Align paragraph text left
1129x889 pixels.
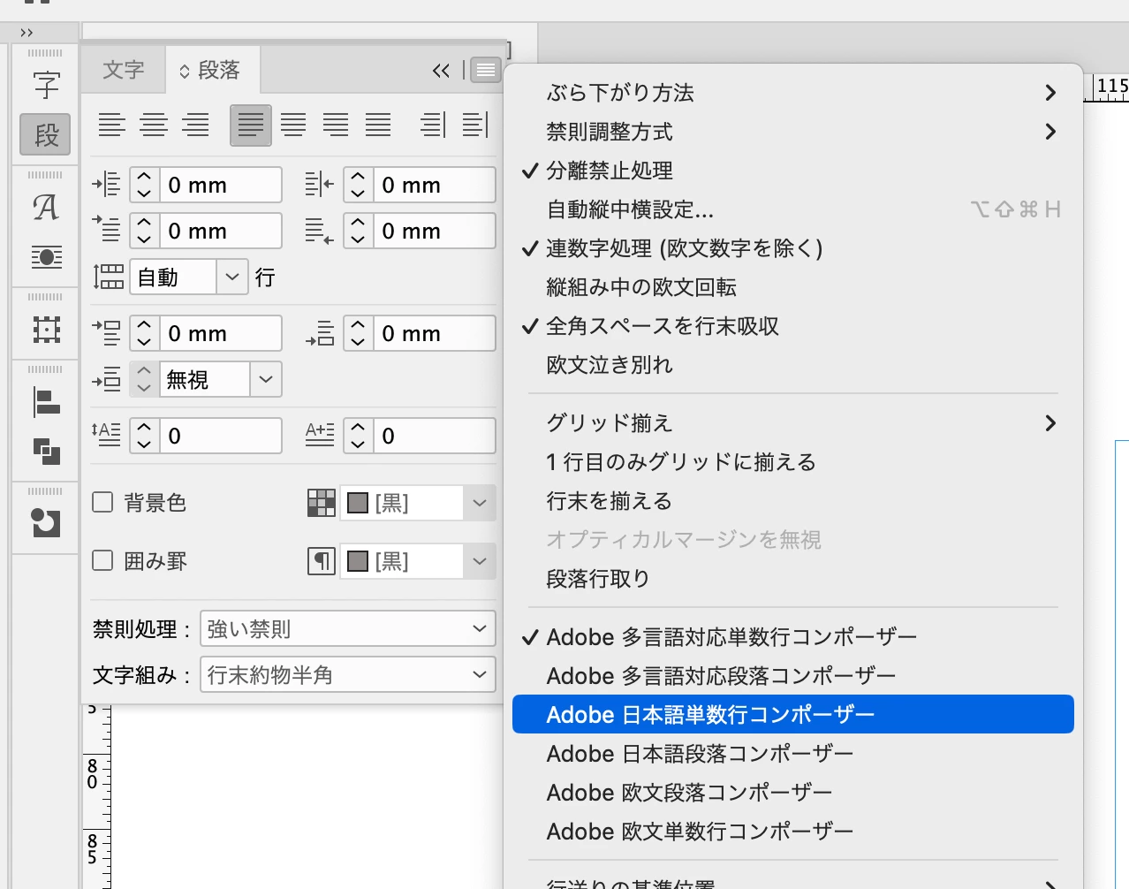pyautogui.click(x=111, y=125)
